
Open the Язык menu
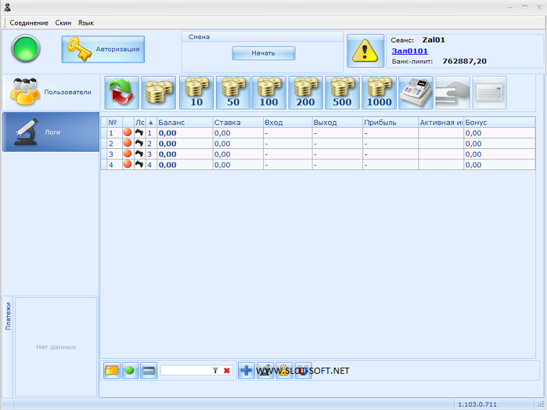[x=86, y=23]
